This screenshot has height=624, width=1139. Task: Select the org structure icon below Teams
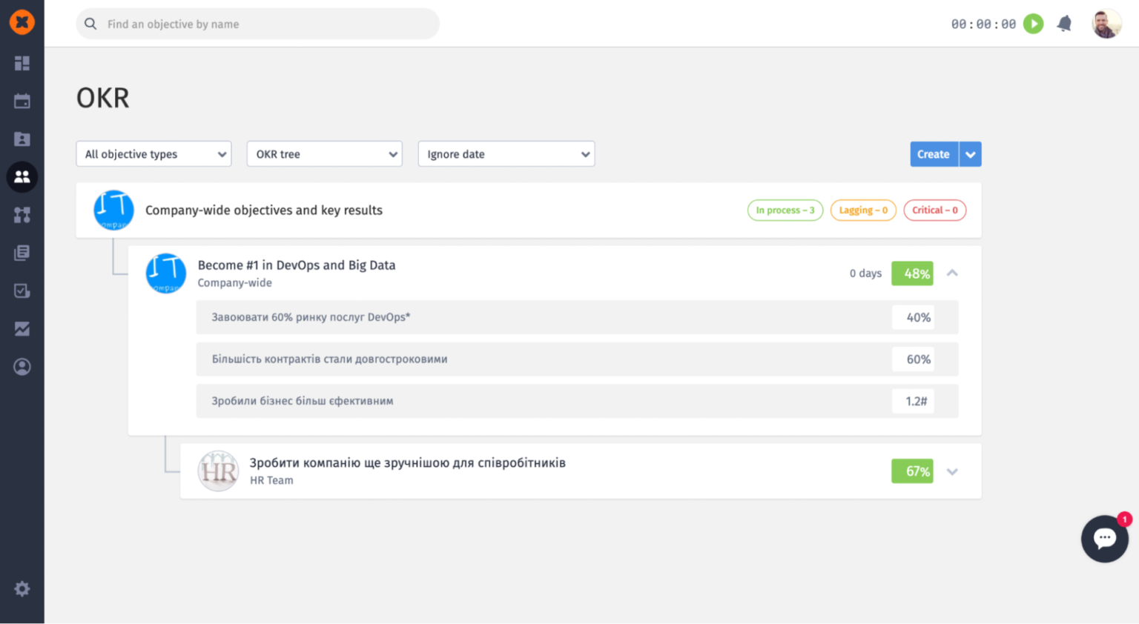point(22,215)
